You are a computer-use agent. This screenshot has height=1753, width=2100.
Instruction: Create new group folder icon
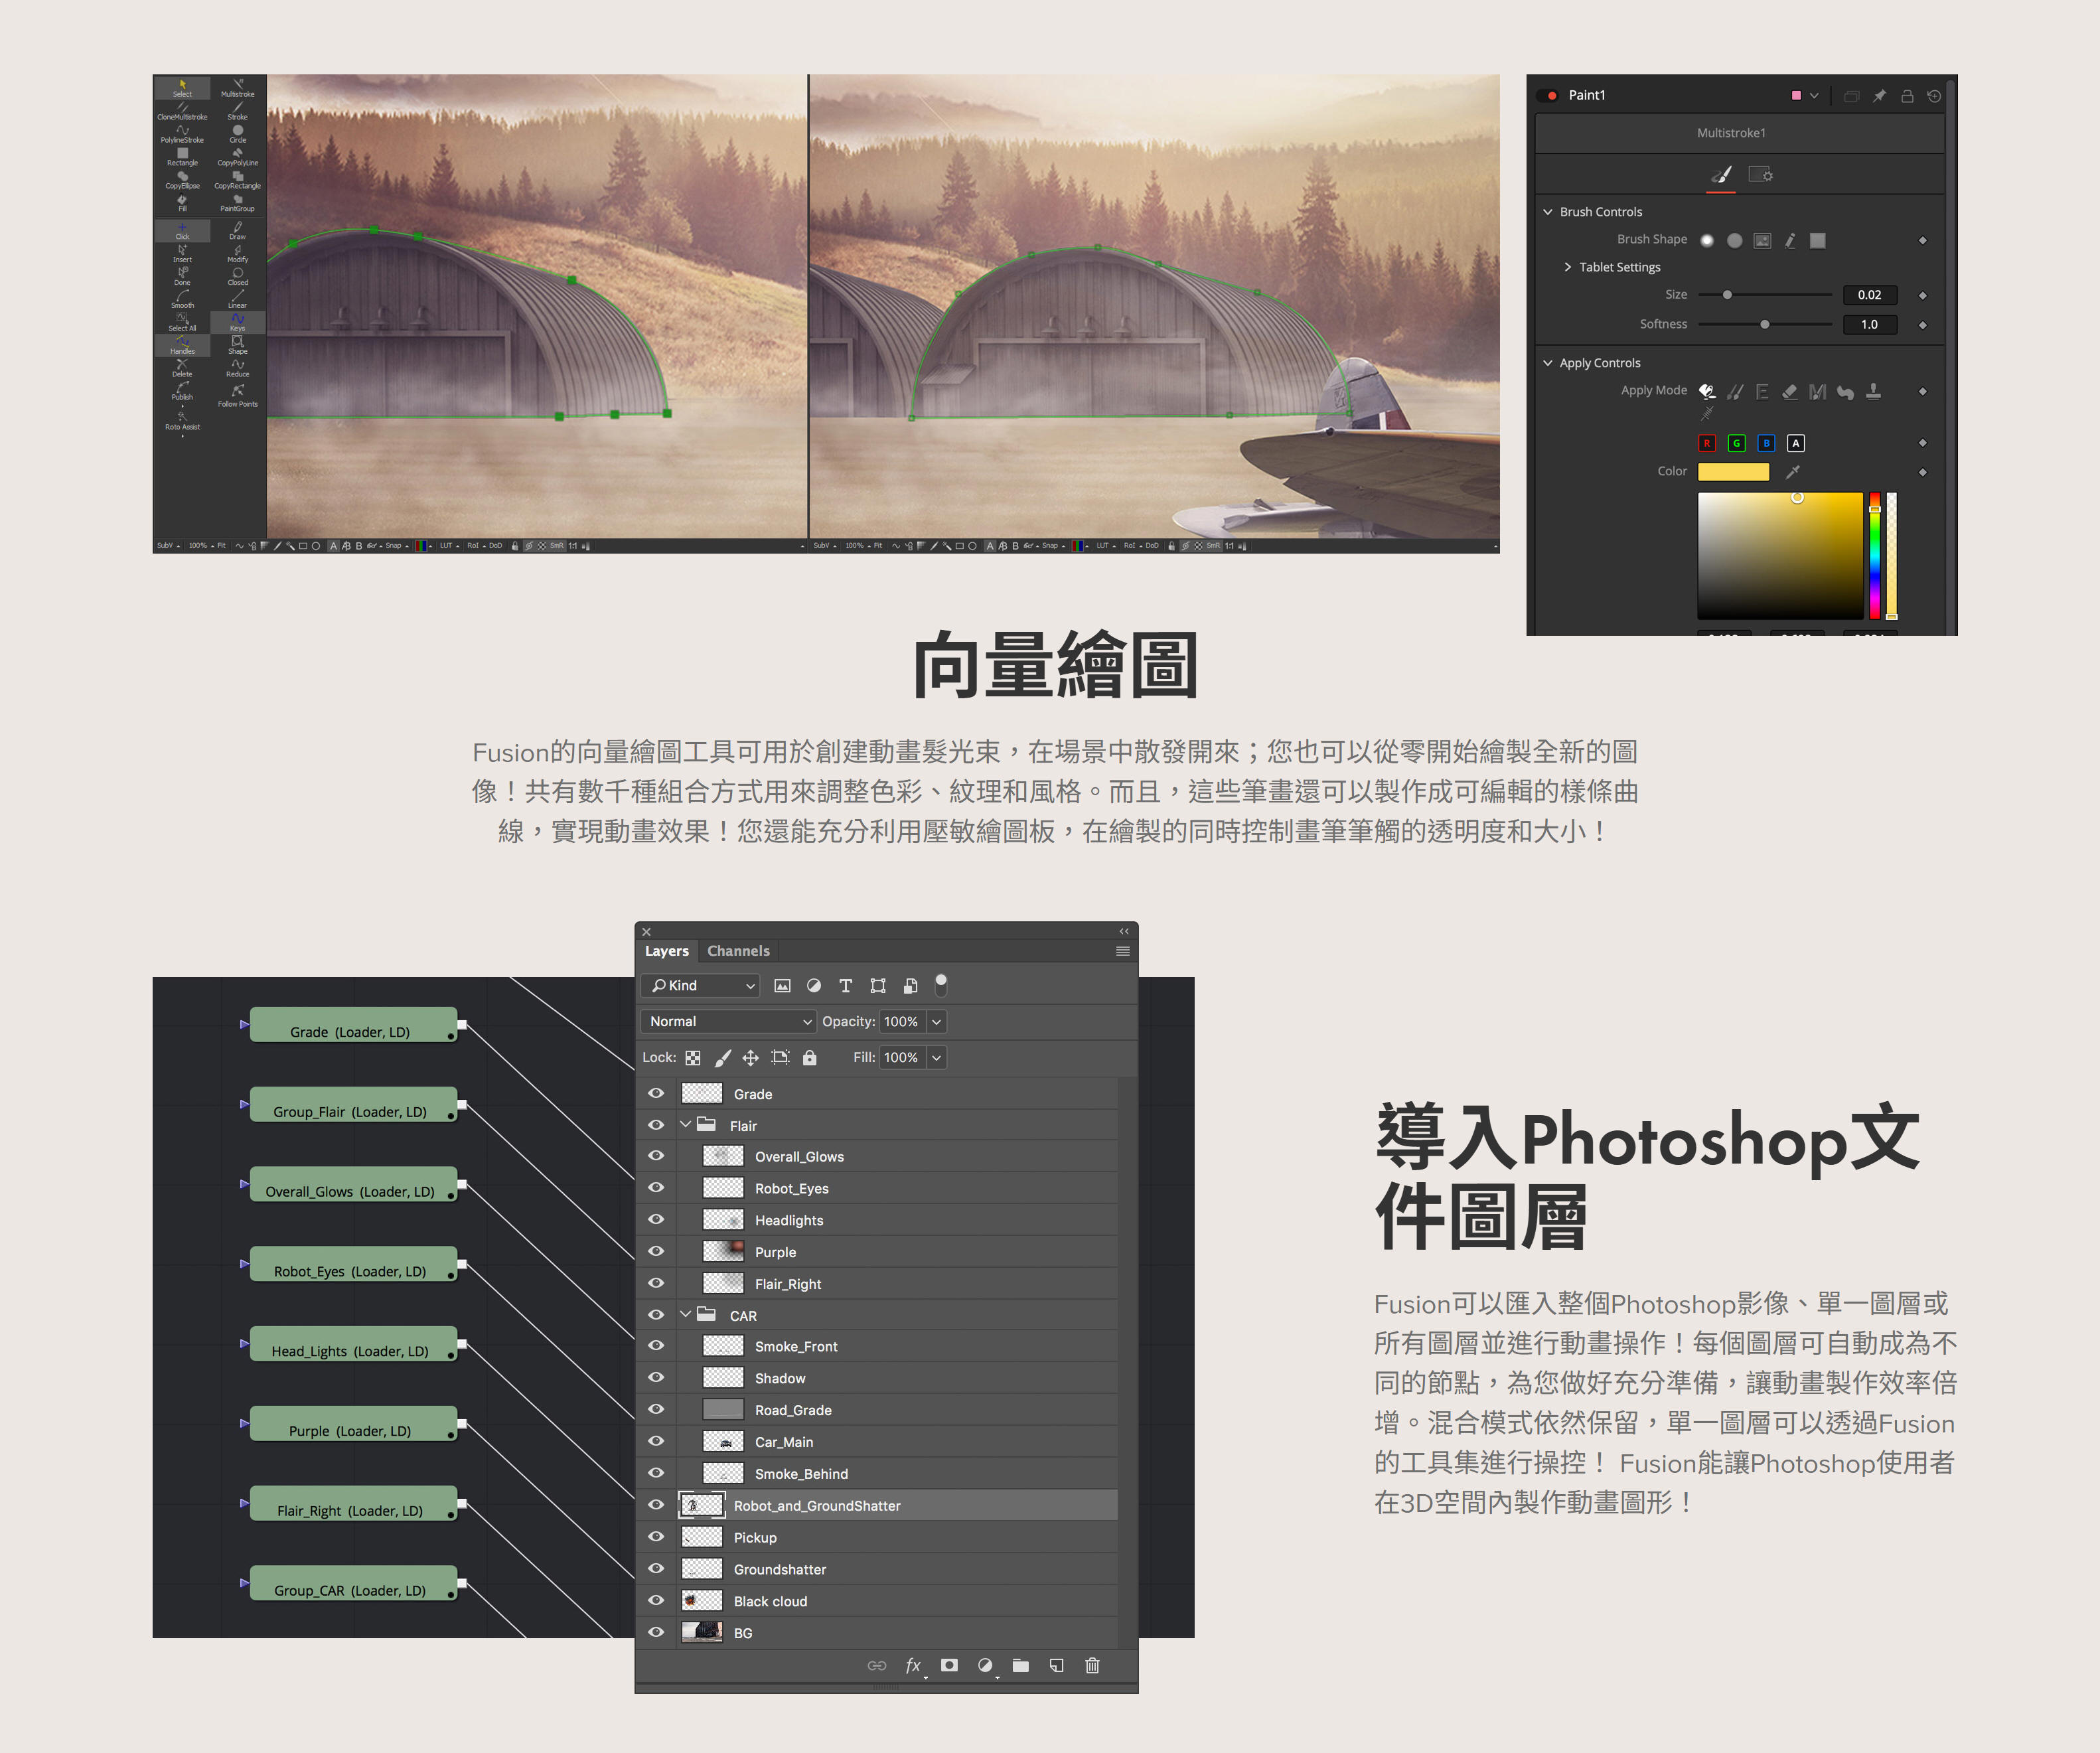point(1020,1665)
